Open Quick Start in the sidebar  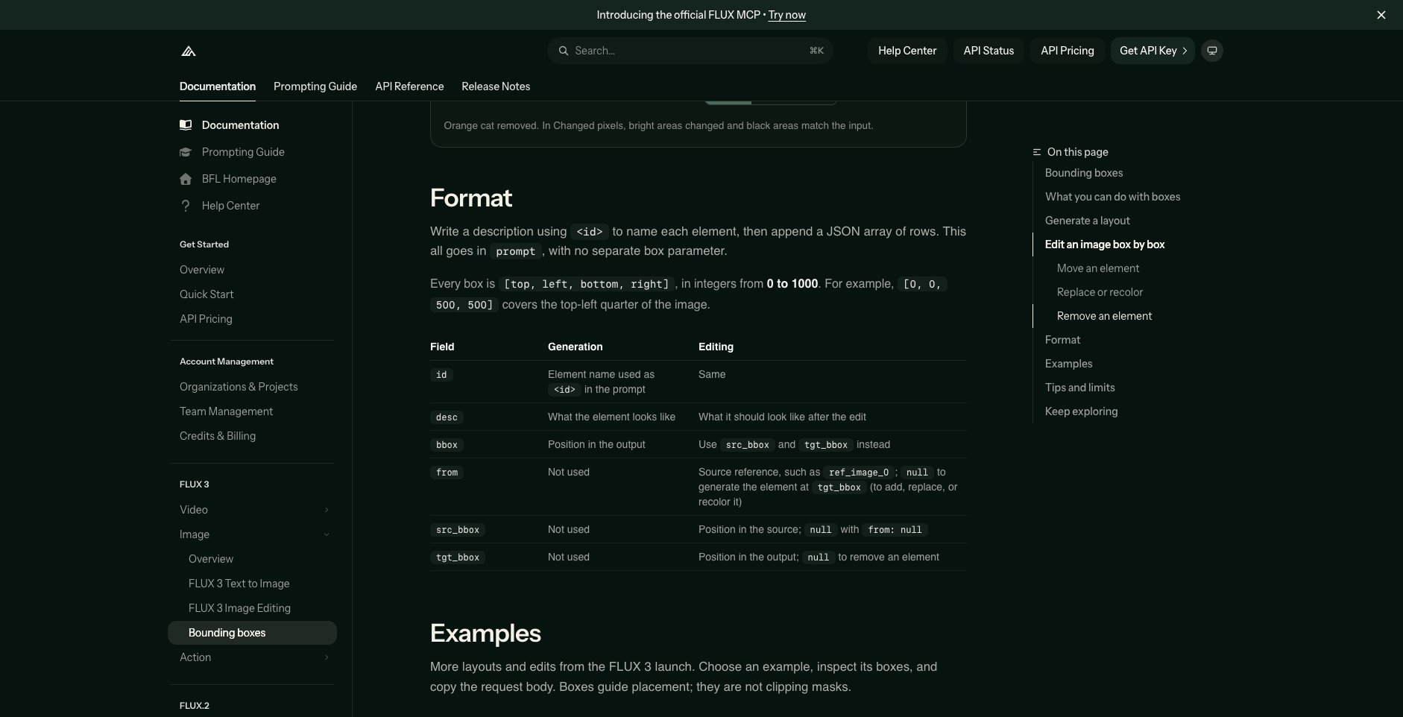click(206, 294)
